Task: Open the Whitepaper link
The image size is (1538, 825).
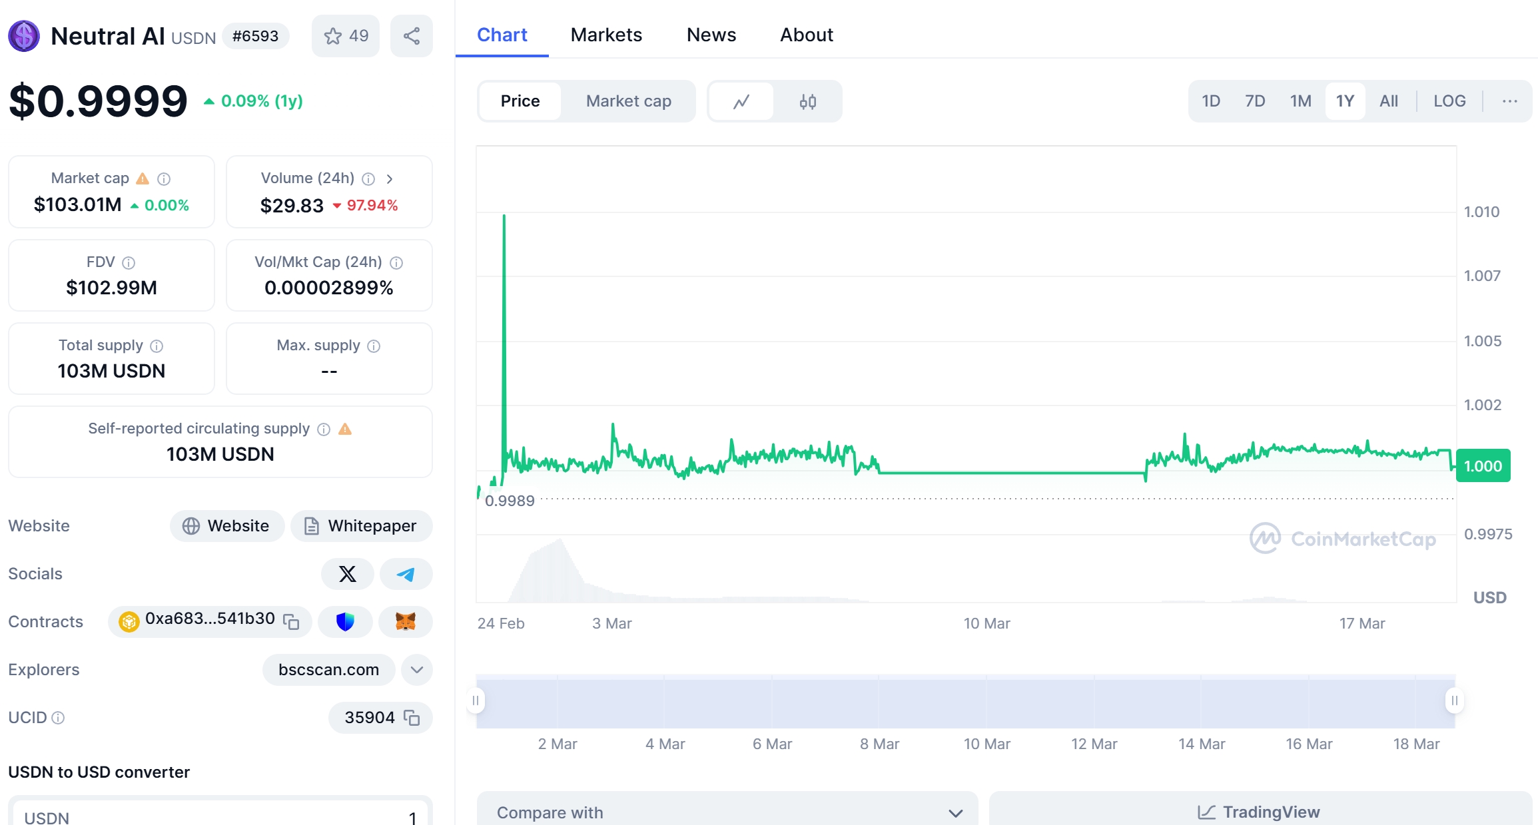Action: coord(361,526)
